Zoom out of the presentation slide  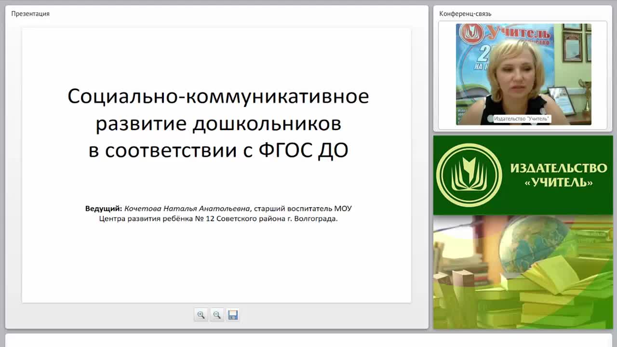point(217,315)
